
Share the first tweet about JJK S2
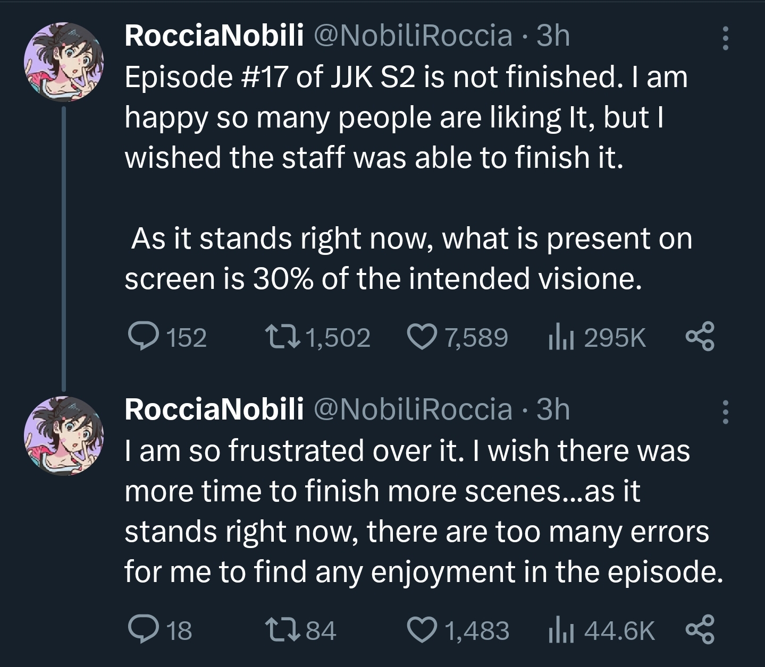[700, 337]
